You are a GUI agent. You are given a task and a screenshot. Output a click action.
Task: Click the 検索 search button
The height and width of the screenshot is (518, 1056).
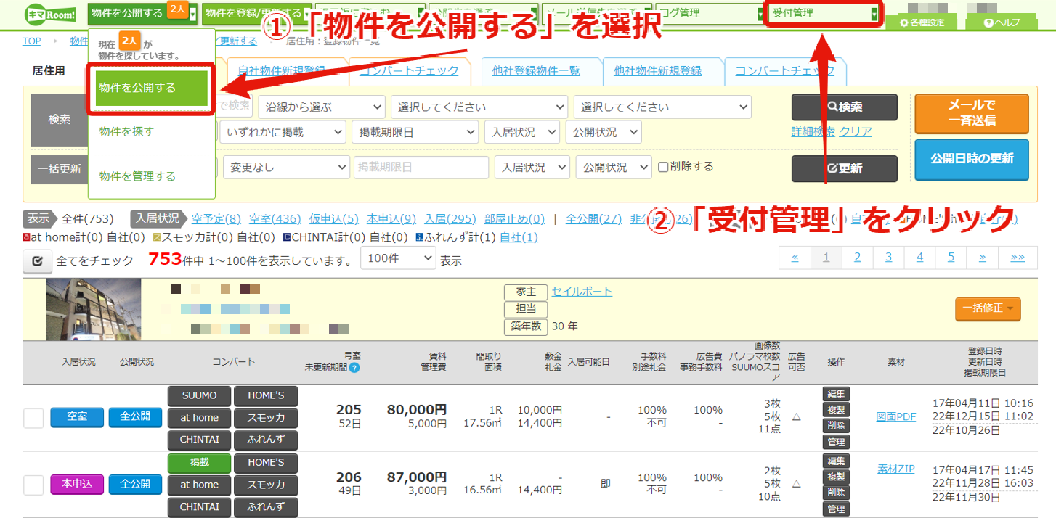click(x=845, y=107)
